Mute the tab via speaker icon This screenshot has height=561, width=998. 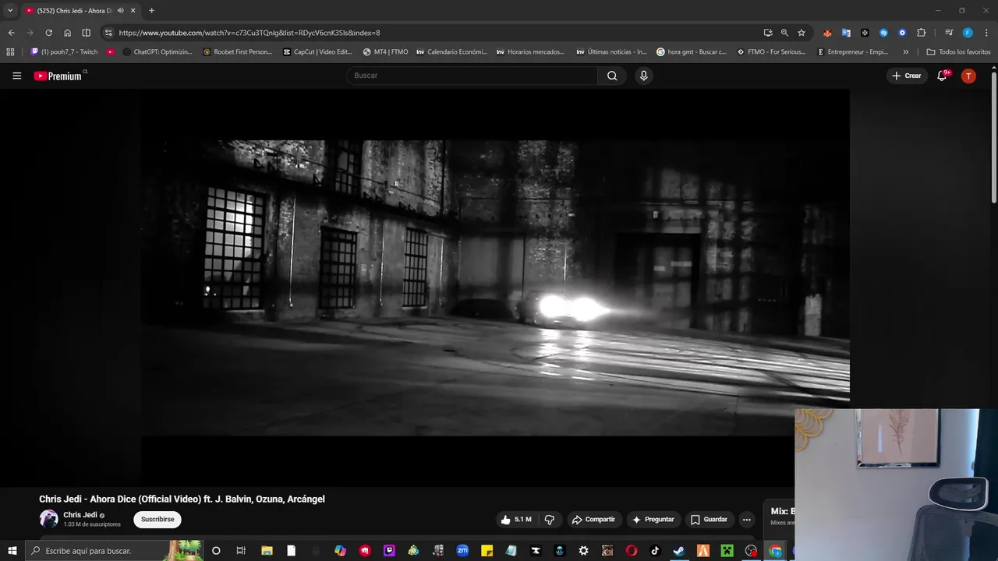click(121, 11)
